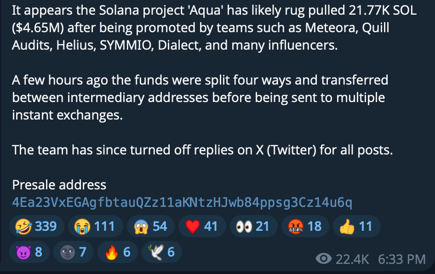Click the dark moon face reaction
435x274 pixels.
(74, 252)
